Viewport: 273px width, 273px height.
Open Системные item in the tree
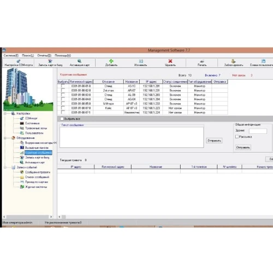(32, 123)
